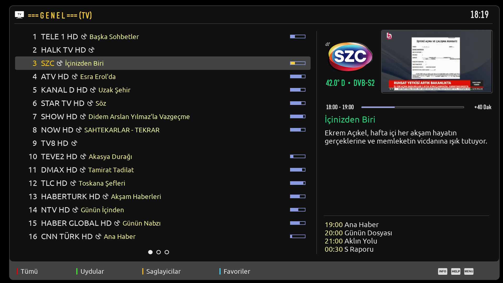The height and width of the screenshot is (283, 503).
Task: Select channel 11 DMAX HD
Action: 163,170
